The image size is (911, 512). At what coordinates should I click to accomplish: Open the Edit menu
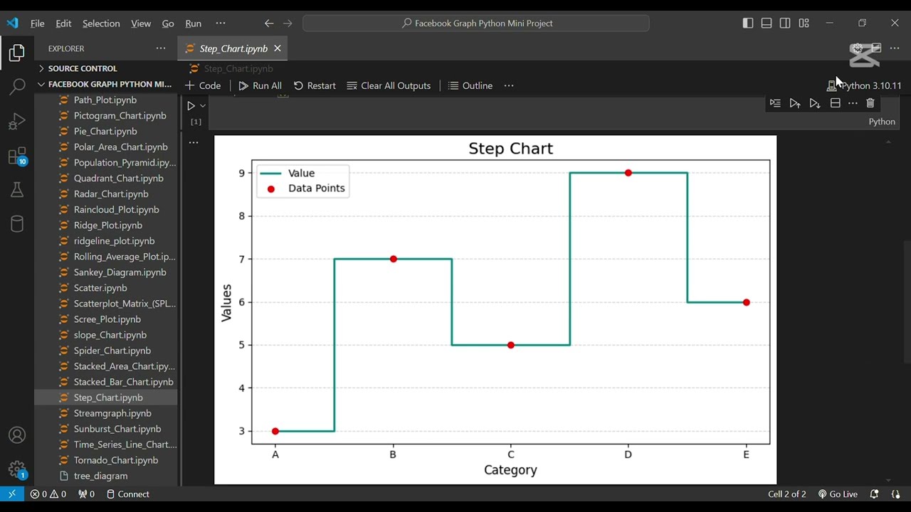point(63,23)
